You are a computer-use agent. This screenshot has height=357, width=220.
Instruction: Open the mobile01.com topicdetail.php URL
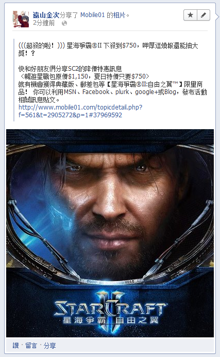point(80,107)
